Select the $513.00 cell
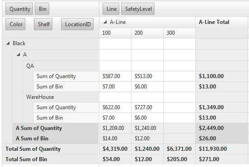The height and width of the screenshot is (167, 249). click(147, 76)
